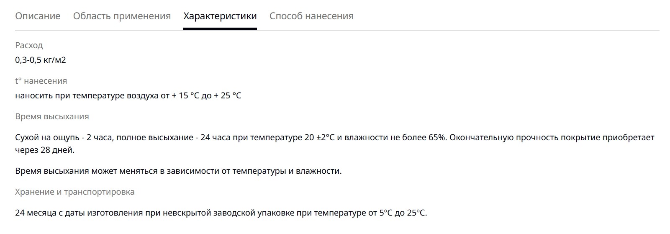Image resolution: width=670 pixels, height=234 pixels.
Task: Click the words Окончательную прочность покрытие приобретает
Action: click(x=552, y=137)
